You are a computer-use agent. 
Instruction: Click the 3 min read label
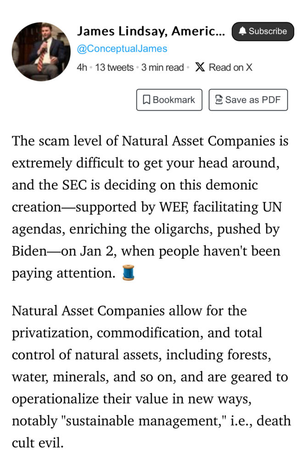(162, 68)
